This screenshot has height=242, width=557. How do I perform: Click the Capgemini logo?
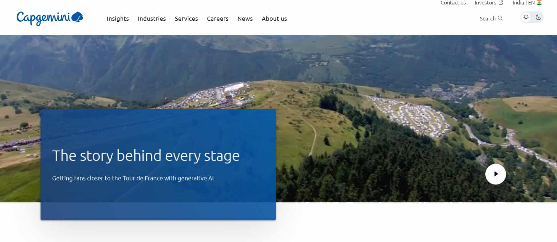(50, 18)
